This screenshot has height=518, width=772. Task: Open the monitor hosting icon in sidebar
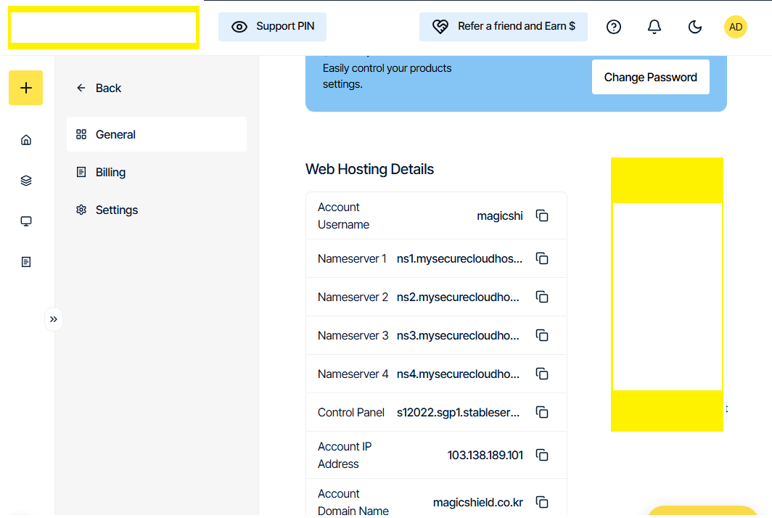coord(25,221)
